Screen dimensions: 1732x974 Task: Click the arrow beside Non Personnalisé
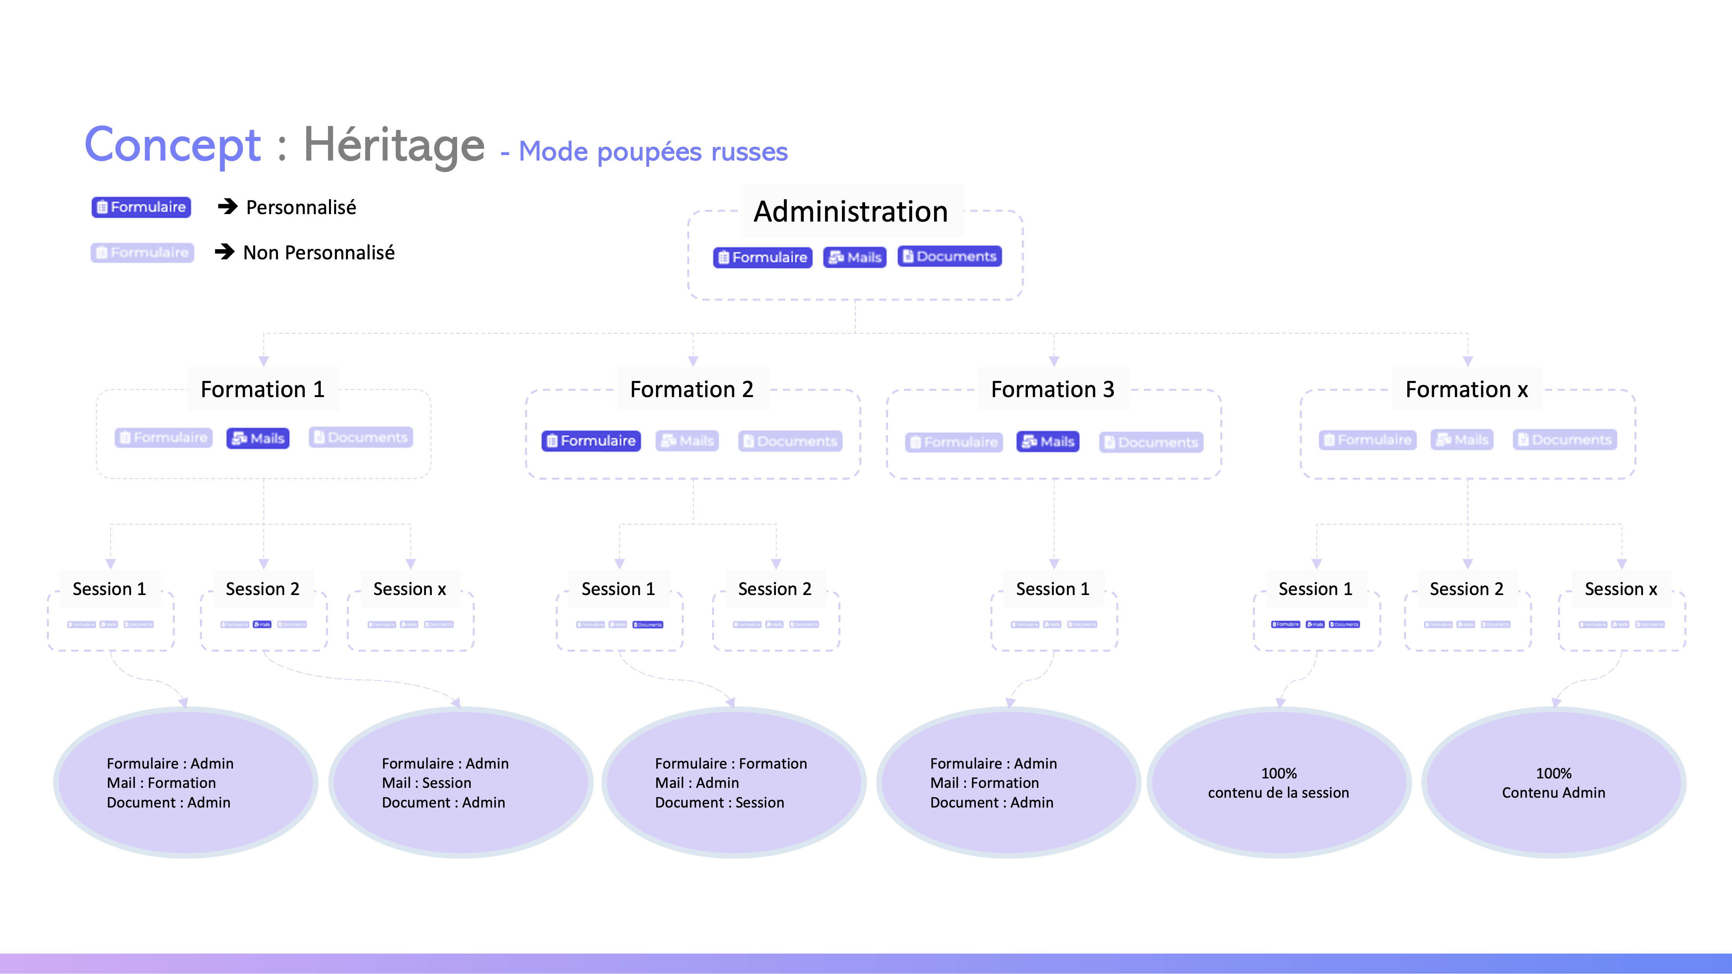224,252
